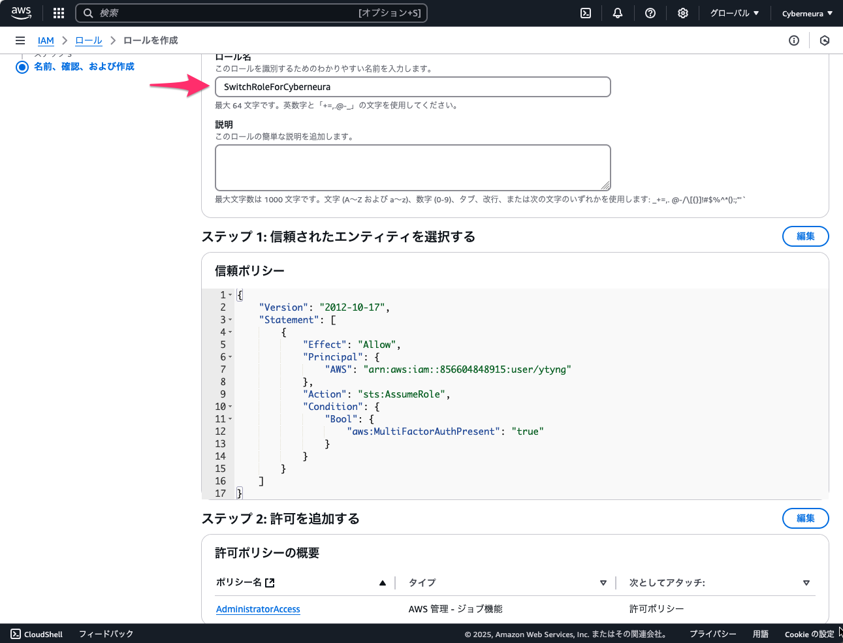Click the タイプ column header text

422,582
